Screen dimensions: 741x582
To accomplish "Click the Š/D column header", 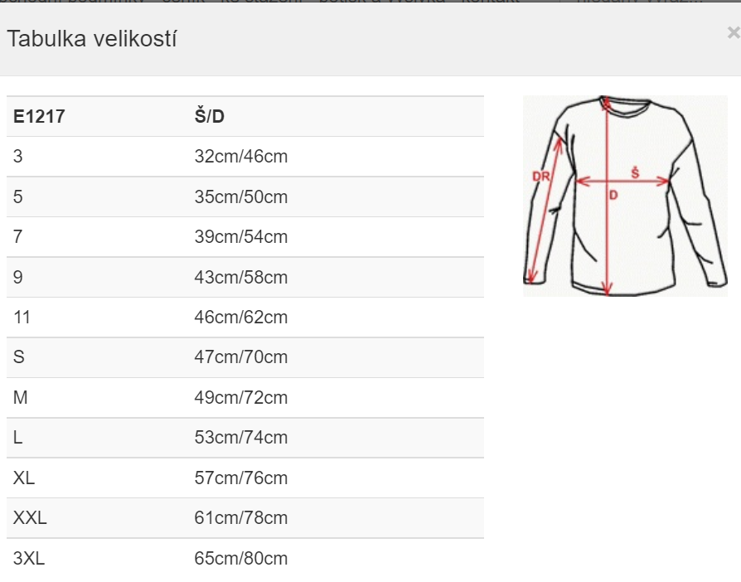I will pos(209,117).
